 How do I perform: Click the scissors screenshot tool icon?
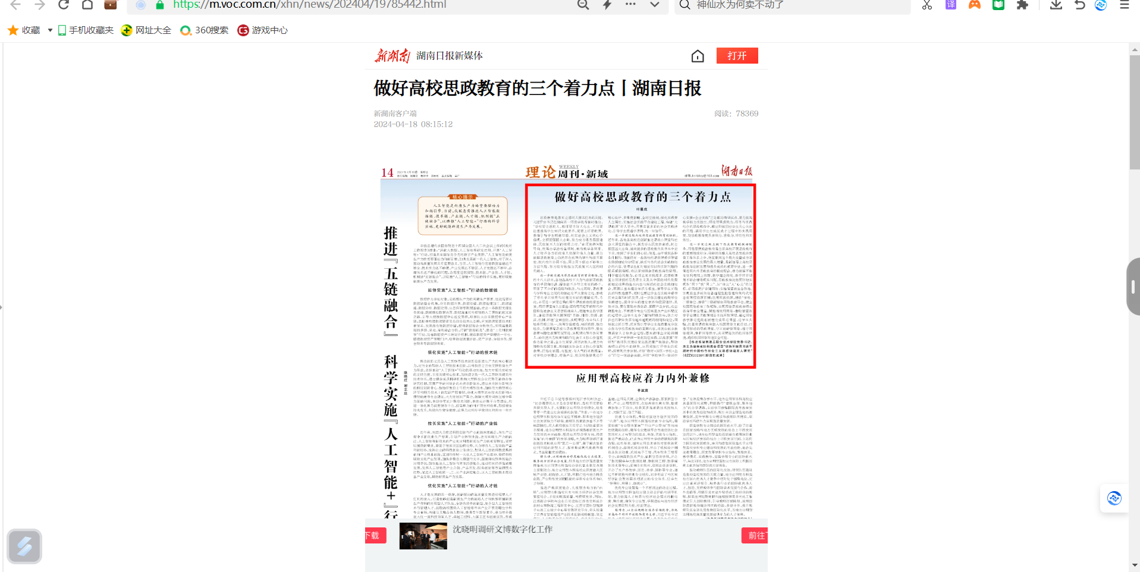click(927, 5)
